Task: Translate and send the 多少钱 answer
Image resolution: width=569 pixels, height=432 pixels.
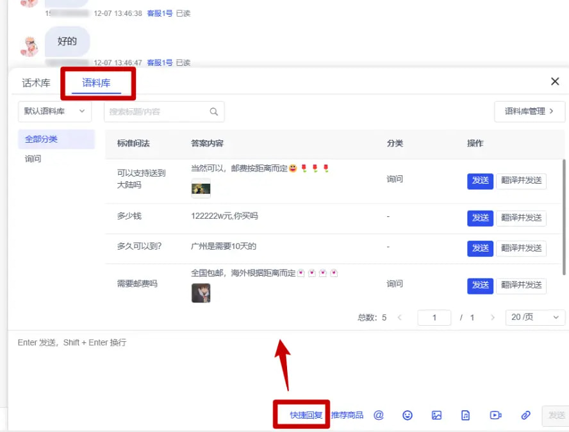Action: point(521,218)
